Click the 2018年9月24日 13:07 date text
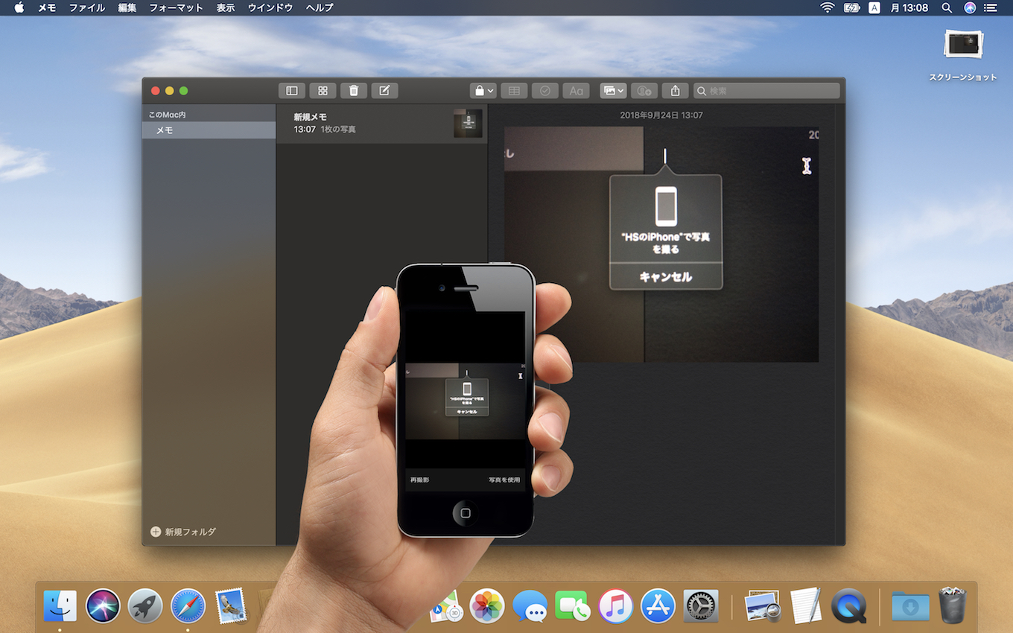Screen dimensions: 1013x633 [661, 115]
